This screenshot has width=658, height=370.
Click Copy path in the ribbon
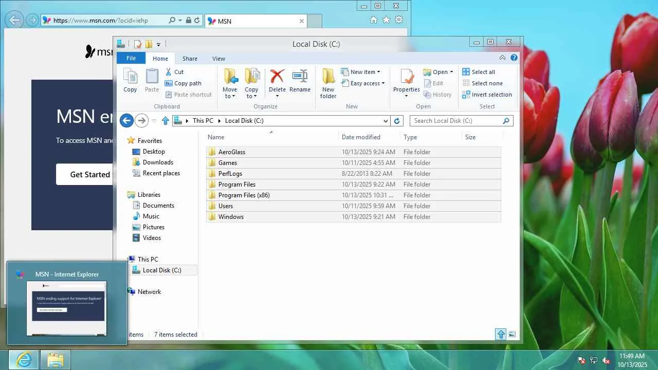[x=183, y=83]
